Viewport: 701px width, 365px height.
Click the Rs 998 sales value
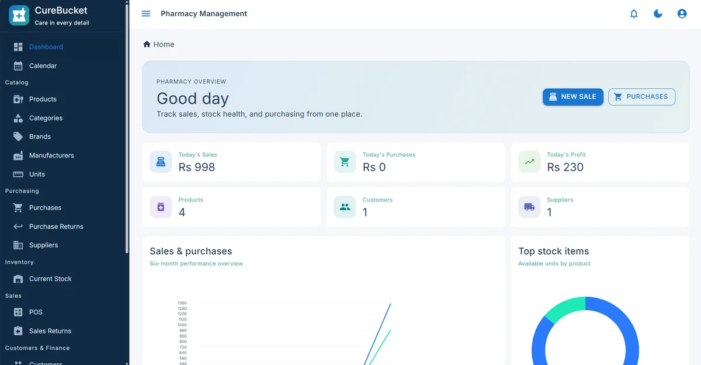coord(197,167)
